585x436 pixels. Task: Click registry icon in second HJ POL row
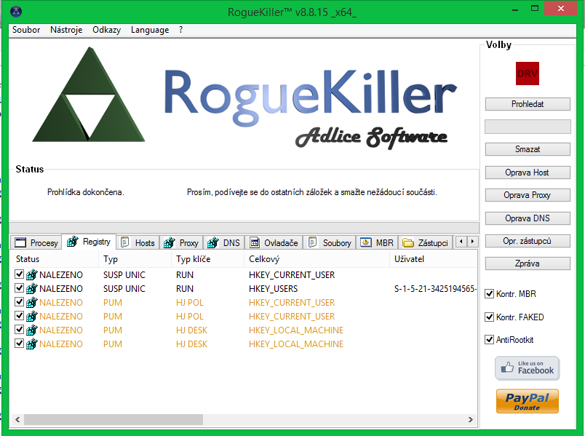(x=32, y=316)
